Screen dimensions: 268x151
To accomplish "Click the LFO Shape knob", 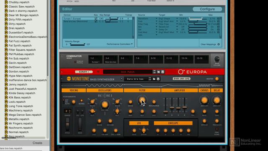I will tap(144, 130).
